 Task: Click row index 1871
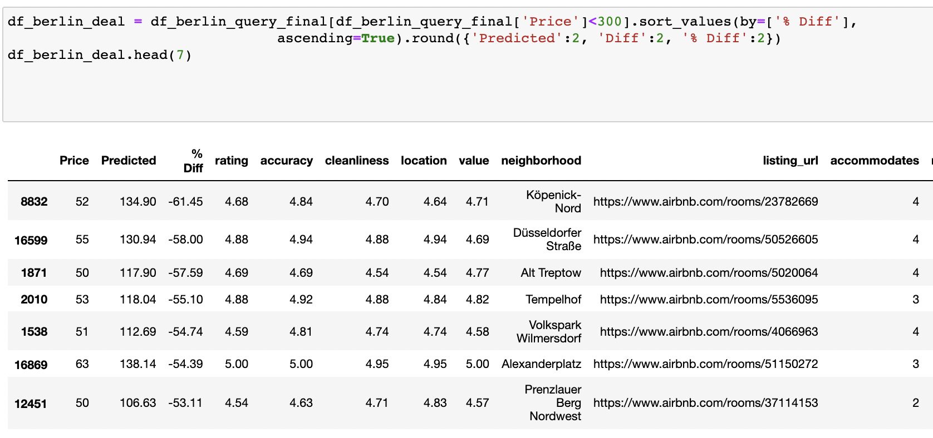[34, 273]
